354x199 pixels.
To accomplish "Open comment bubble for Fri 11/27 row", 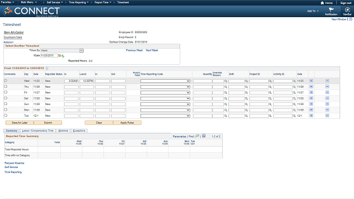I will pos(6,92).
